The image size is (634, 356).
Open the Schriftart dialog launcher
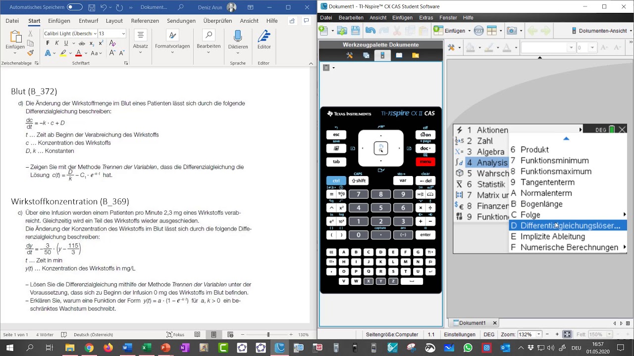(126, 63)
